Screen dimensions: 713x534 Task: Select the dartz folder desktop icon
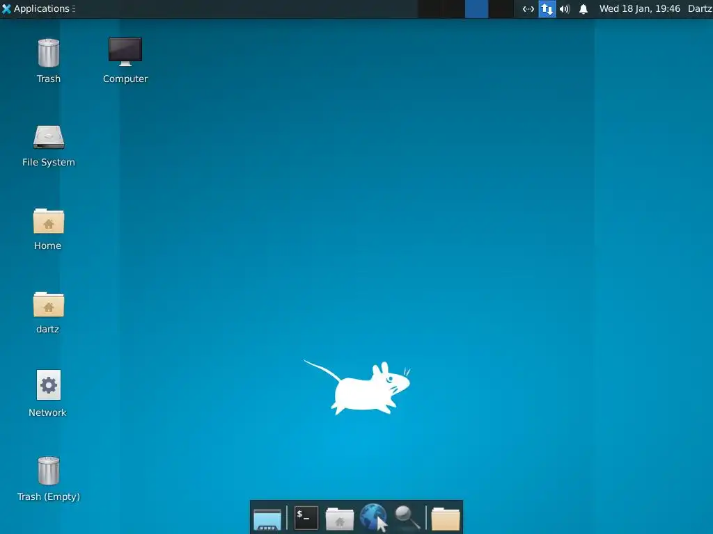[x=48, y=313]
